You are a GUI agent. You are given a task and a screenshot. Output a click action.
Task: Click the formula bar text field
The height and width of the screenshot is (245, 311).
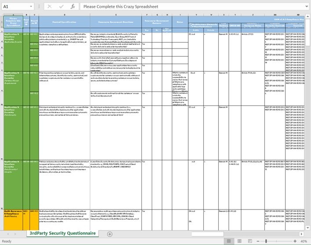[192, 7]
